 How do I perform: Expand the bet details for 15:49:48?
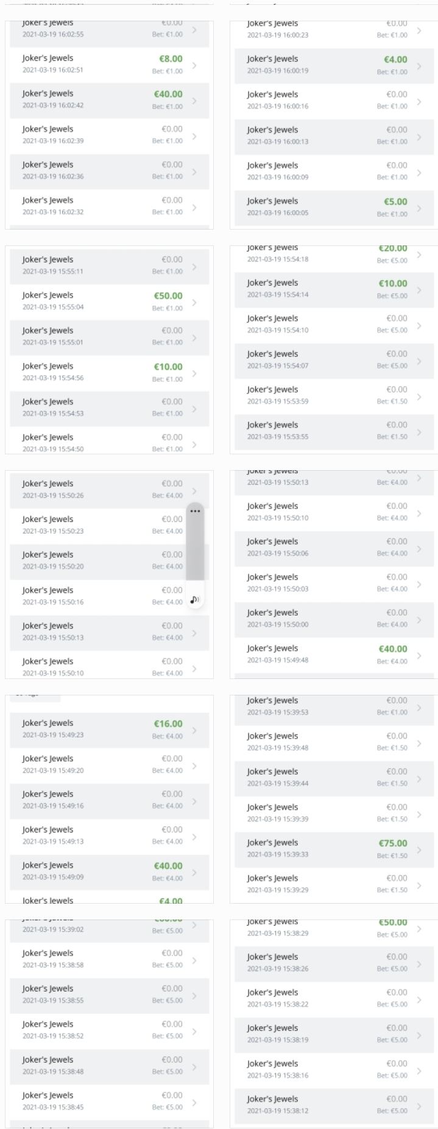pos(419,655)
